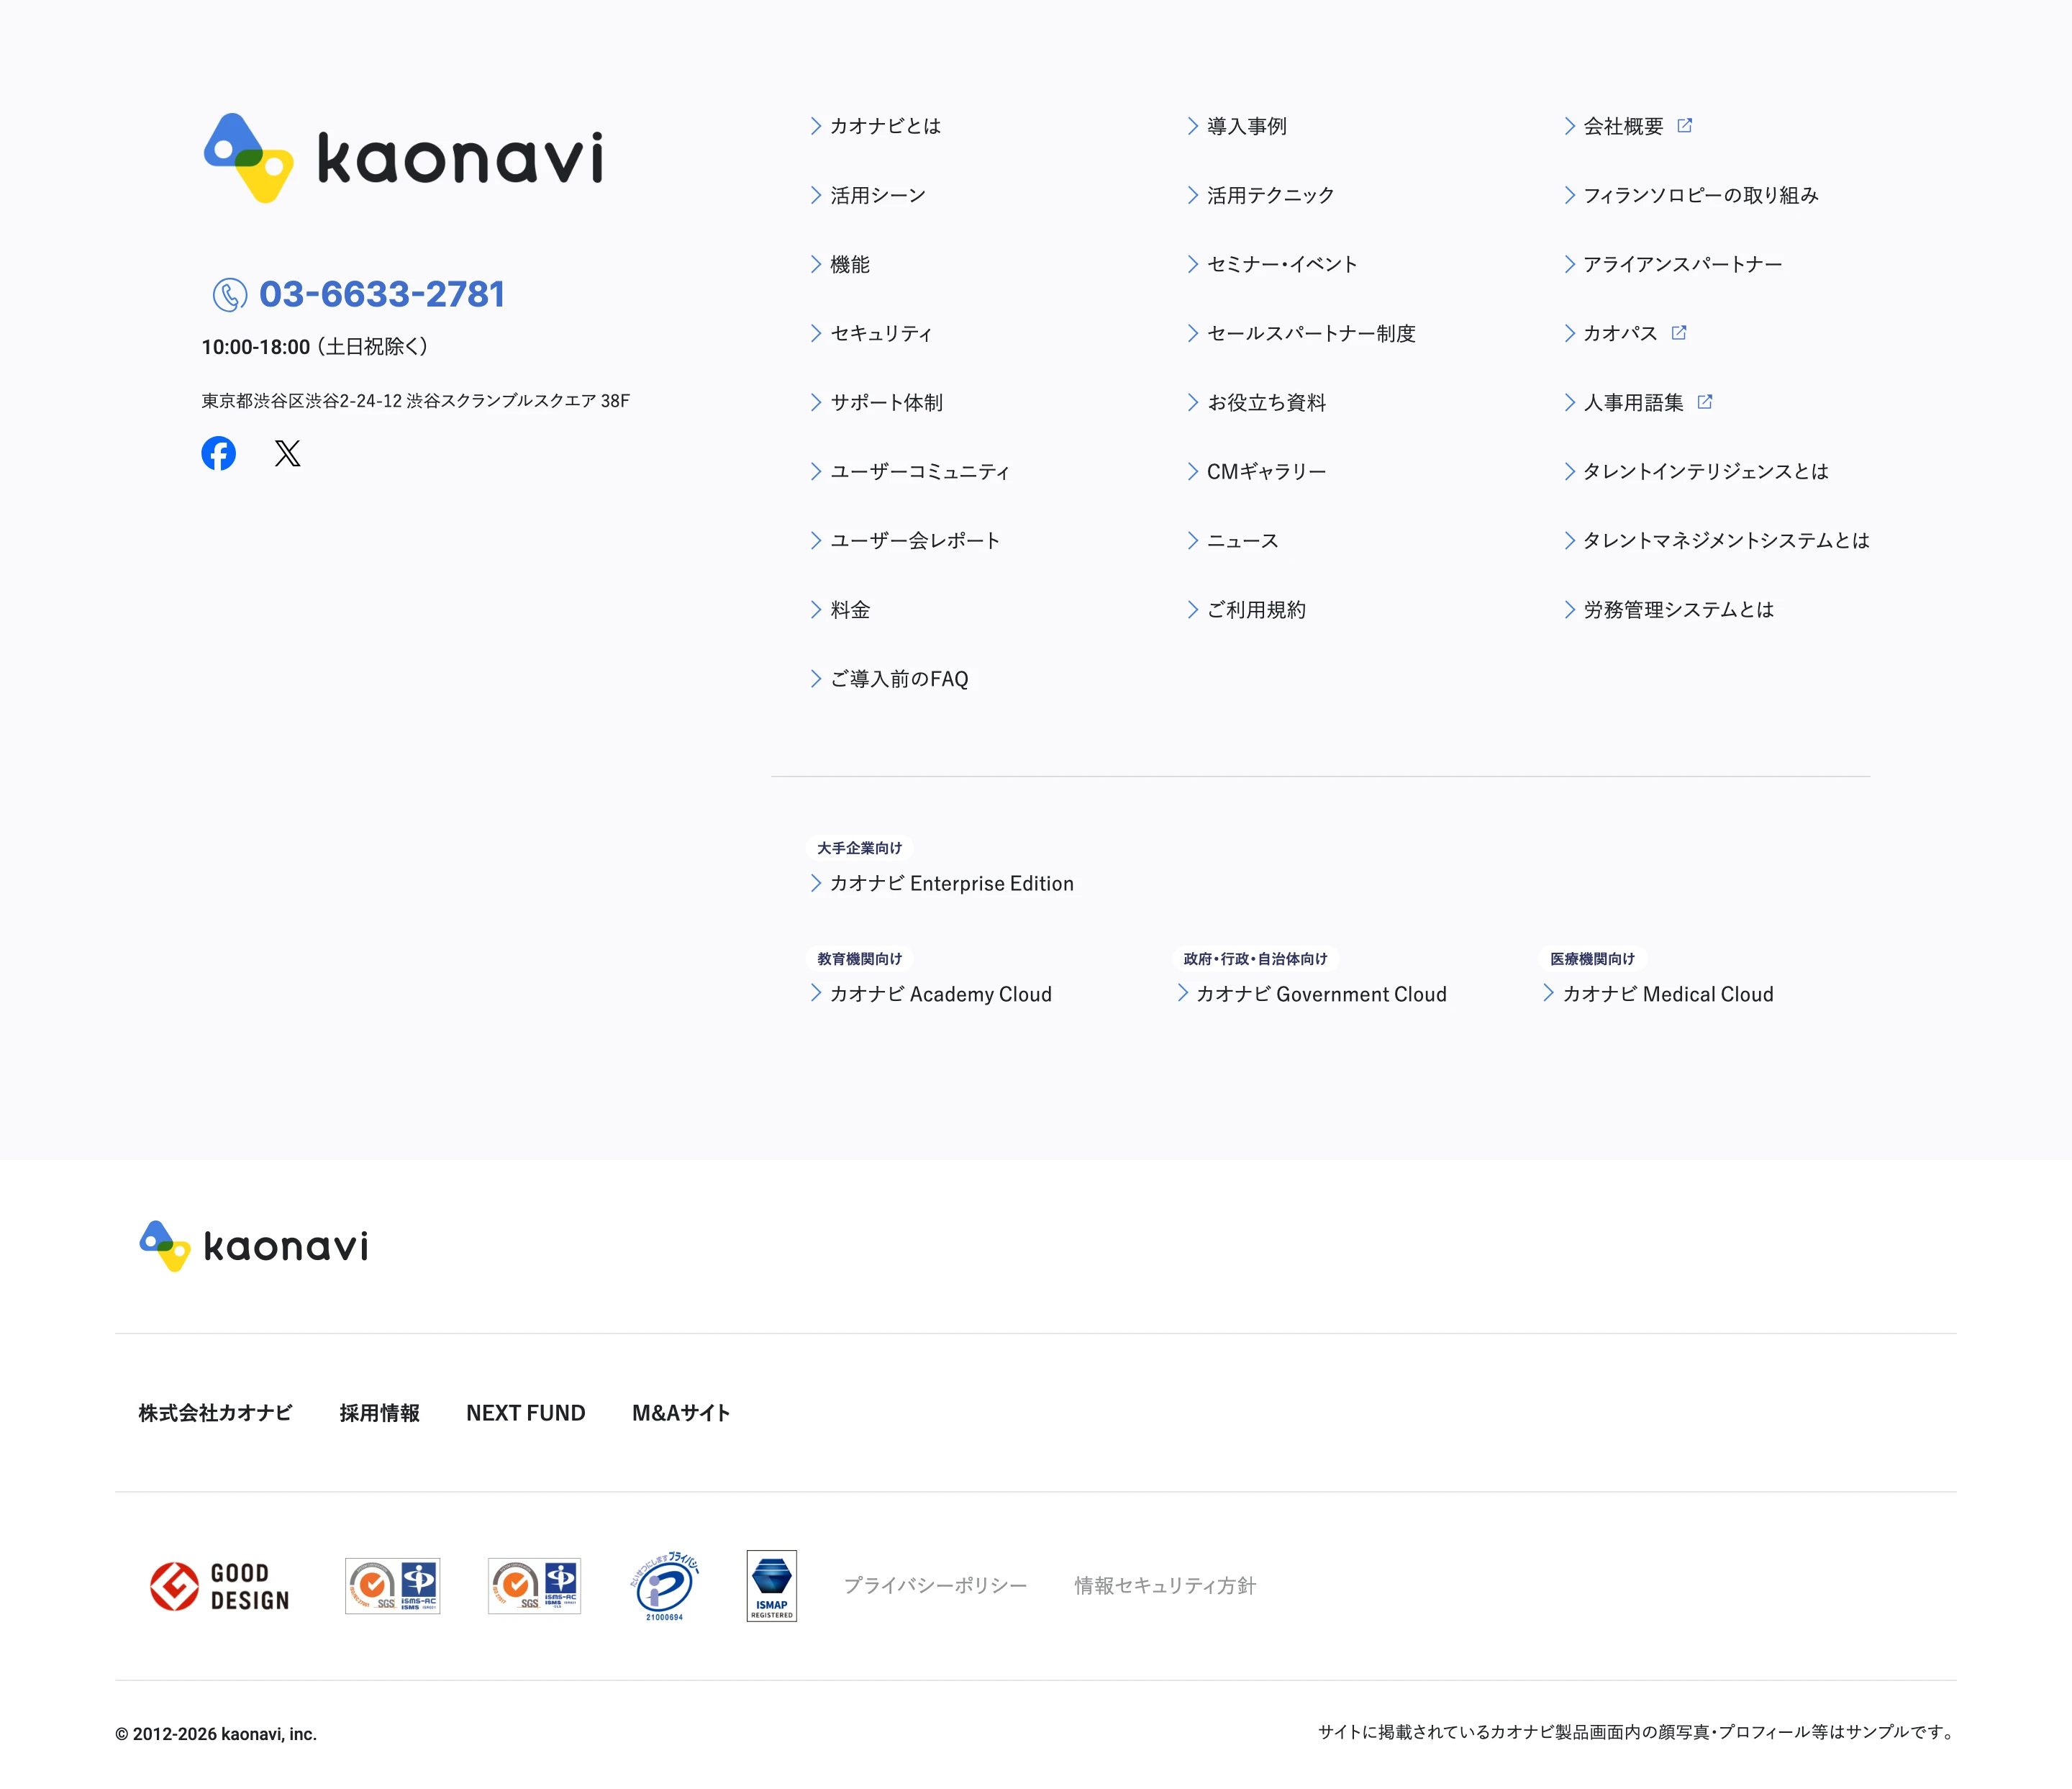Click the first SGS ISMS certification badge
Screen dimensions: 2072x1789
click(393, 1586)
